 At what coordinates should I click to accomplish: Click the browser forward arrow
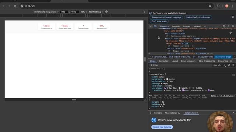click(9, 6)
